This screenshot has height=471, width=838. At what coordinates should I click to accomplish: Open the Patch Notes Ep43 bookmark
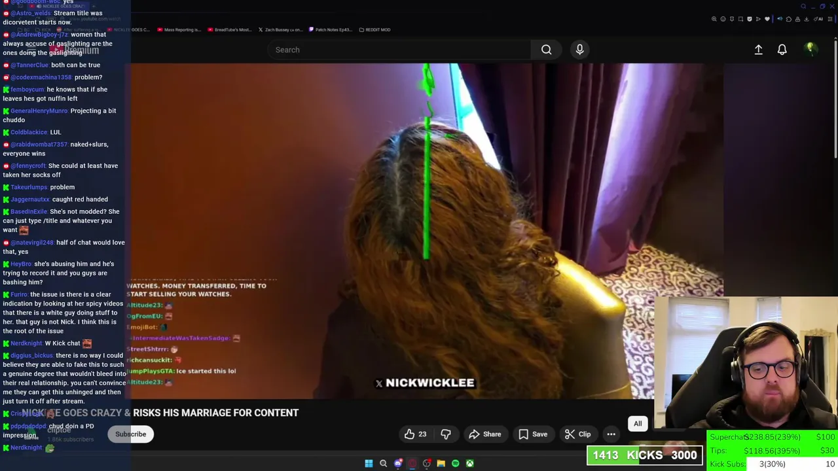pyautogui.click(x=331, y=29)
